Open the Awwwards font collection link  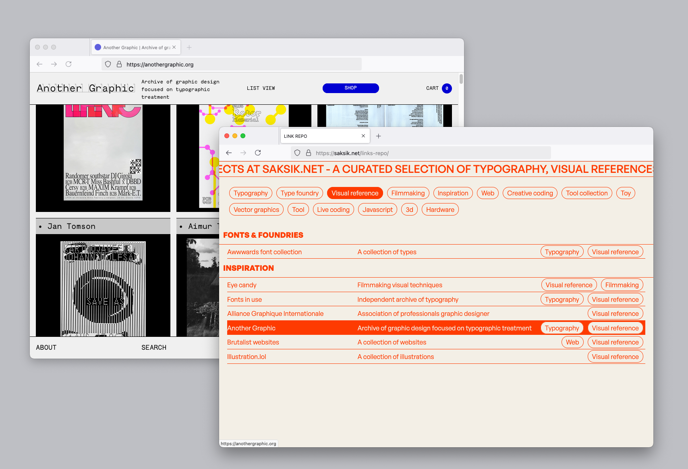point(264,252)
